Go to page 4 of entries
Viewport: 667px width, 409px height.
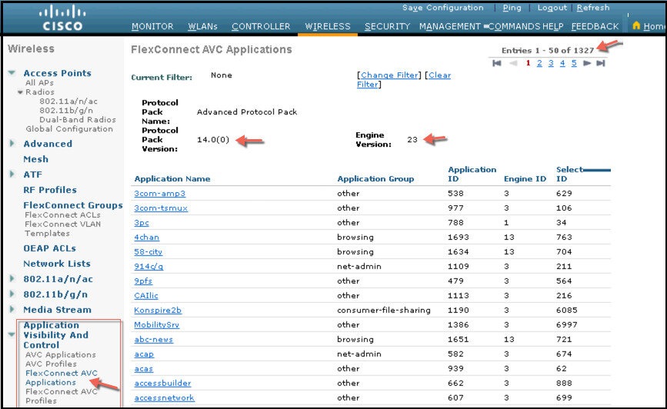562,63
